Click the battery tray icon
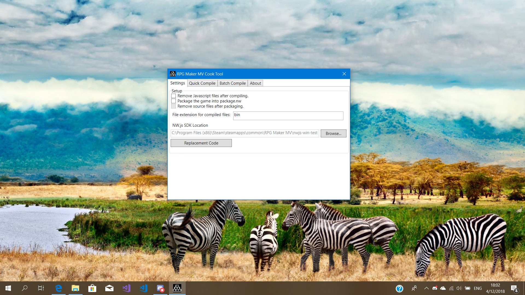The width and height of the screenshot is (525, 295). tap(468, 288)
